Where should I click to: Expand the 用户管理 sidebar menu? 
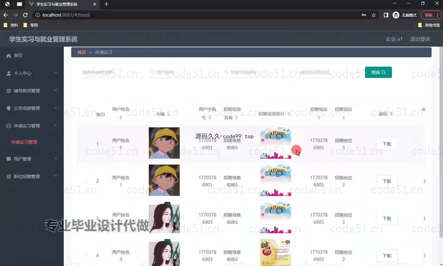point(32,159)
